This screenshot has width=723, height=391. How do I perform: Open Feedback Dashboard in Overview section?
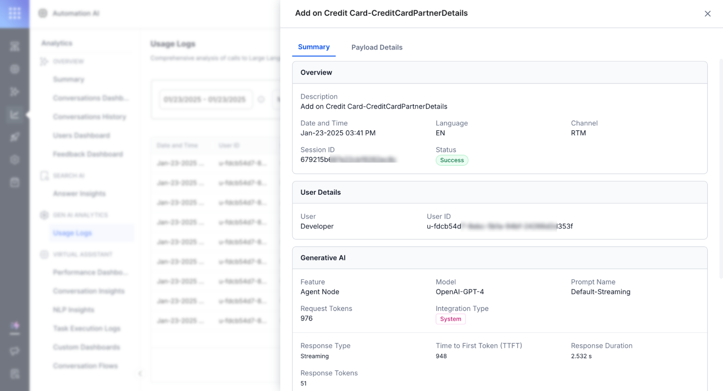pyautogui.click(x=88, y=154)
